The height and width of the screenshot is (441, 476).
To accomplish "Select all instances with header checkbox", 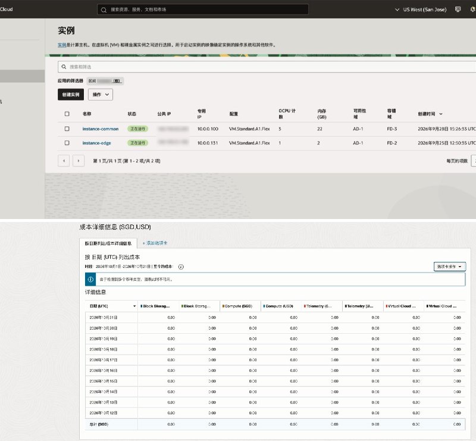I will pos(67,114).
